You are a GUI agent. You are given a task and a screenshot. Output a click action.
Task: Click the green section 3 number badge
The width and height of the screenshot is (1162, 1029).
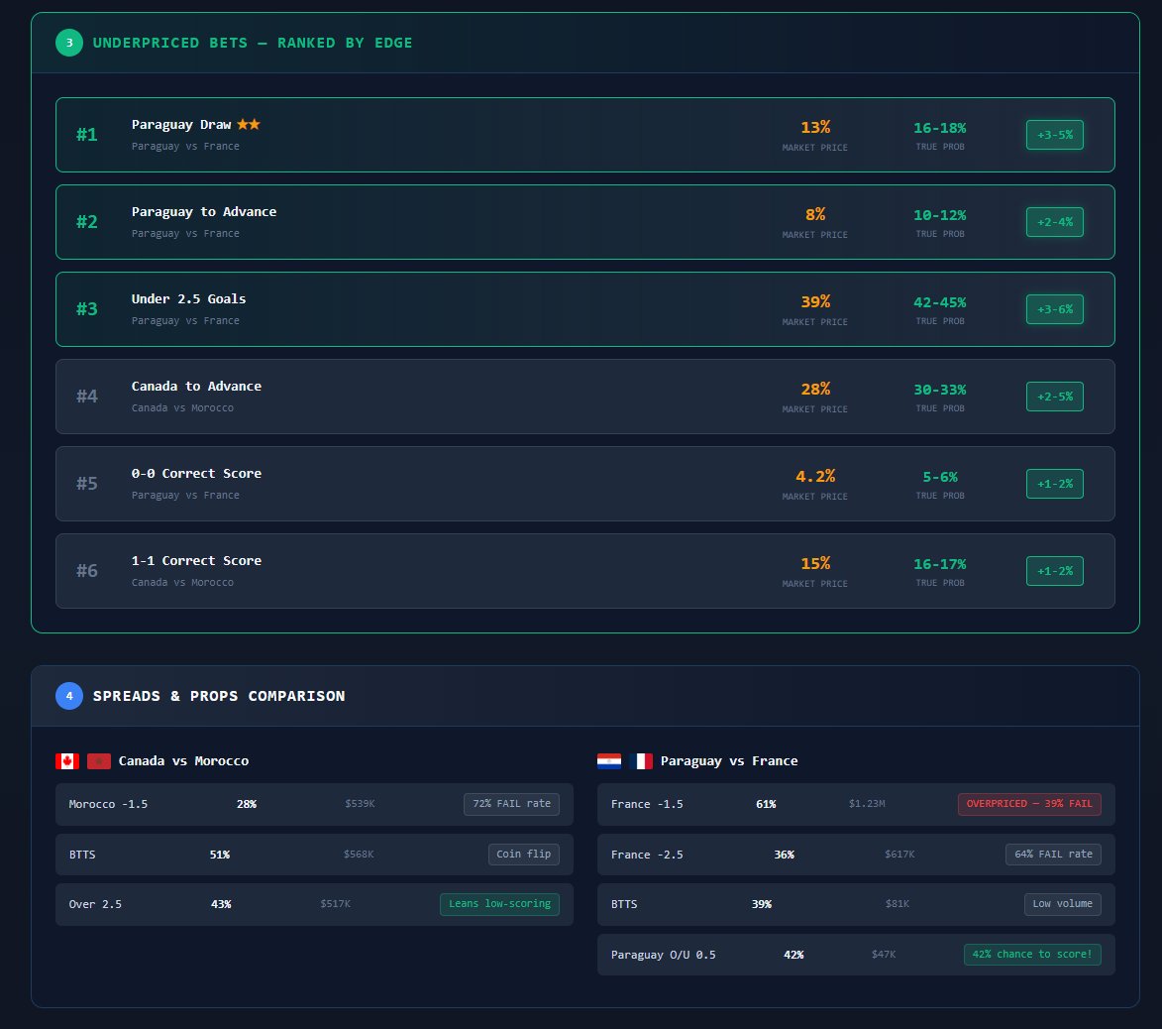(x=69, y=43)
